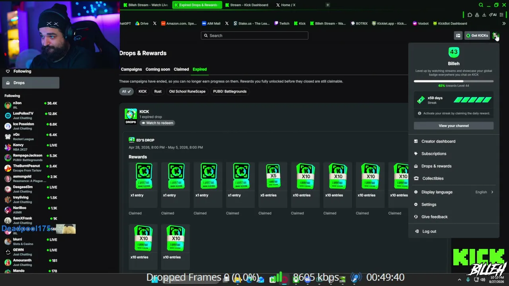Click the browser AI icon

493,15
